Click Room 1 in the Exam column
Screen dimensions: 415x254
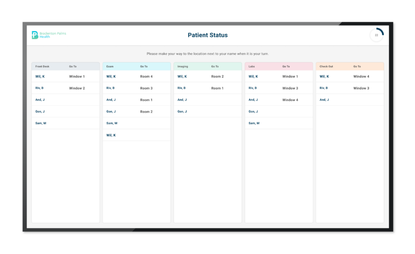146,100
